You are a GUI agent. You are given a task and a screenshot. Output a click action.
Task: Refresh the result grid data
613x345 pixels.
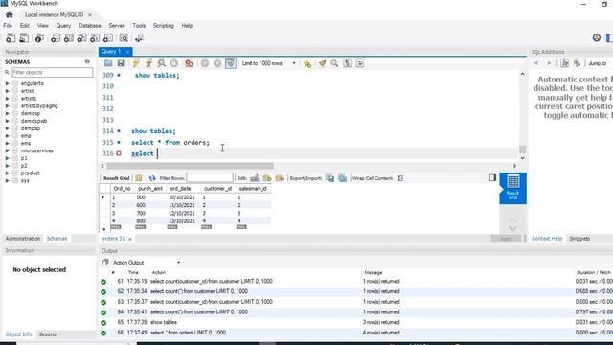point(152,178)
